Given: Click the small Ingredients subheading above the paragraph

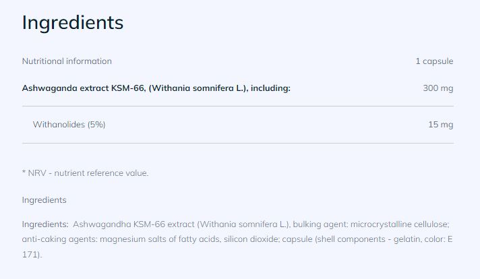Looking at the screenshot, I should point(44,200).
